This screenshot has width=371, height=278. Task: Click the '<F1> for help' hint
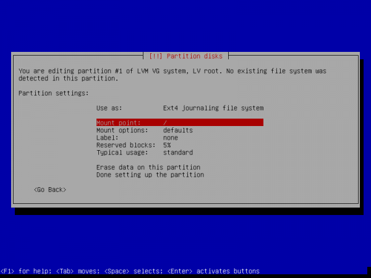[x=25, y=271]
